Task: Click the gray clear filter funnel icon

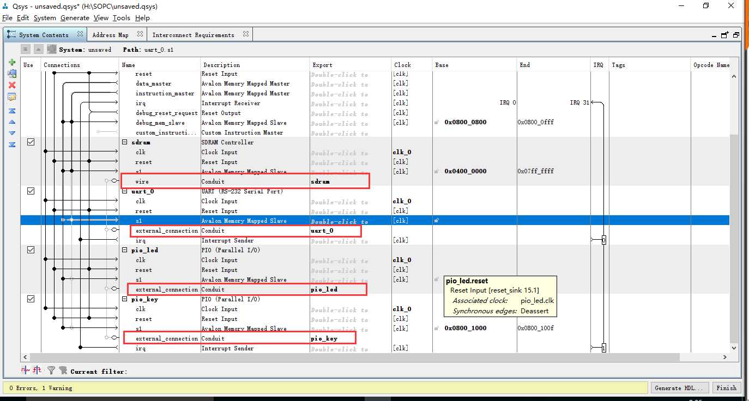Action: (x=63, y=370)
